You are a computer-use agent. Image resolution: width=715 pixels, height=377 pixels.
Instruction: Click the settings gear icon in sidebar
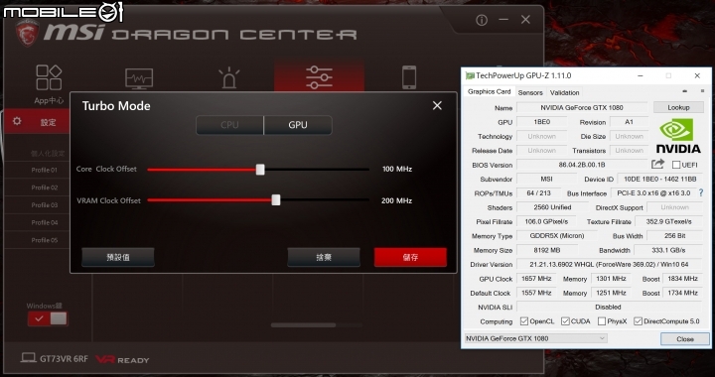17,121
